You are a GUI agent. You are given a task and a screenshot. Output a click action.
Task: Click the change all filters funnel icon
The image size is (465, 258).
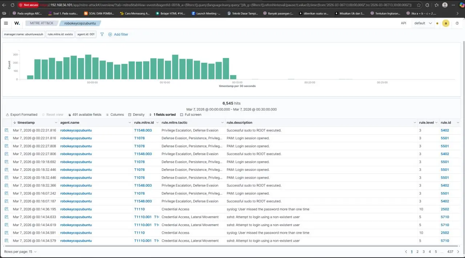[102, 34]
